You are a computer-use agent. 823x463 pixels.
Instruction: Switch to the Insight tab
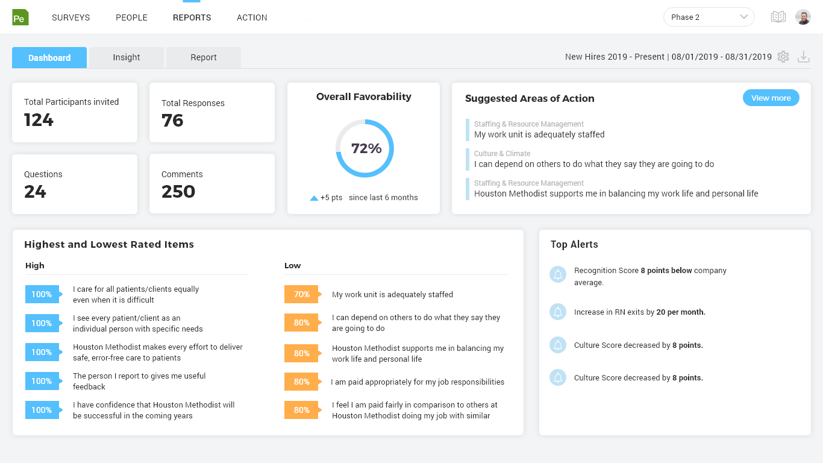127,57
